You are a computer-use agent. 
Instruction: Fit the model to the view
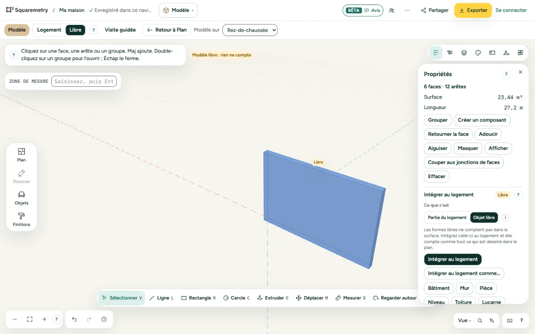[30, 319]
